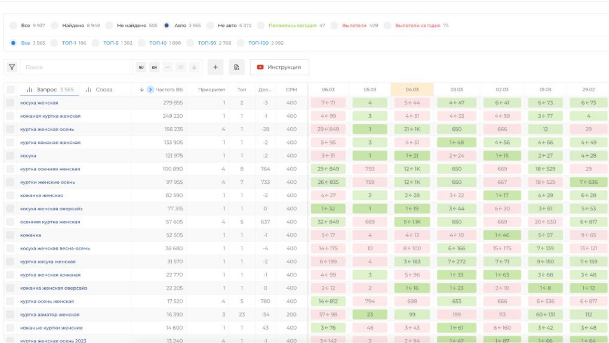Click the sort arrow beside Частота ВБ
Screen dimensions: 609x343
coord(142,90)
